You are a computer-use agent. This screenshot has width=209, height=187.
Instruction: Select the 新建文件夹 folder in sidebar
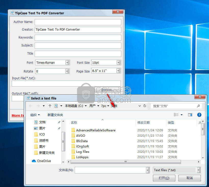pyautogui.click(x=44, y=153)
